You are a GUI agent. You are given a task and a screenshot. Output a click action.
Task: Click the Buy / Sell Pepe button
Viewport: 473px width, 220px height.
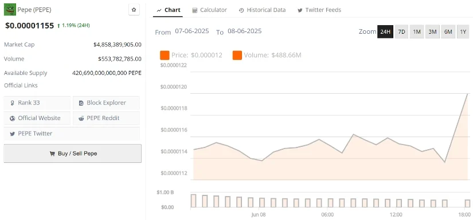coord(72,153)
